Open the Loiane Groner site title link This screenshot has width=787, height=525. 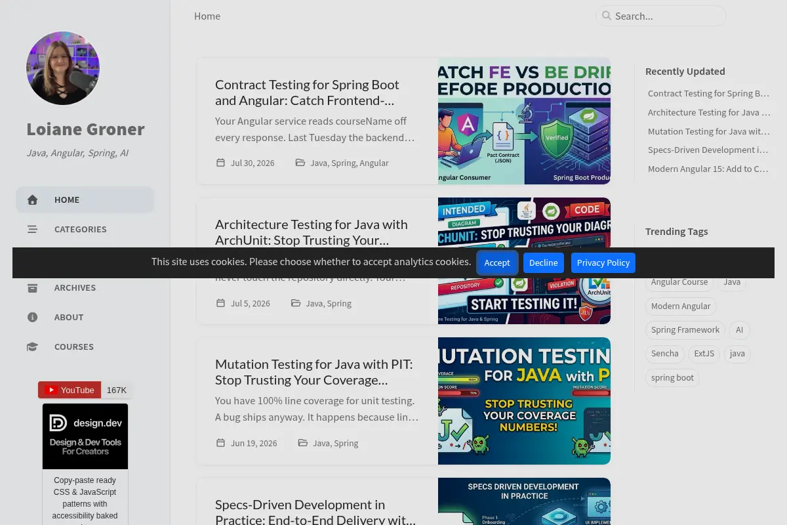click(85, 129)
